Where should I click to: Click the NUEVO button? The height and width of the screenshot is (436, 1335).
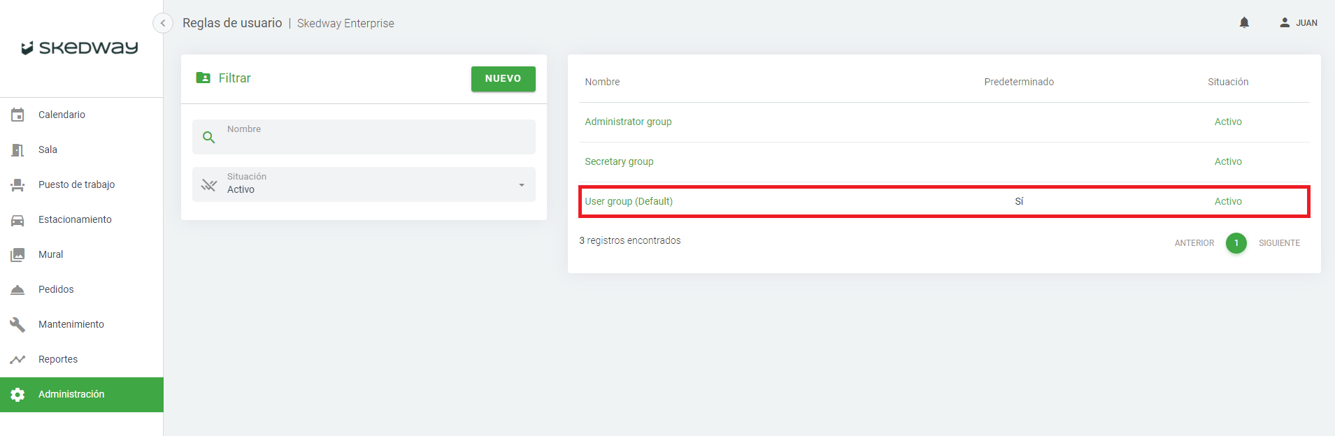pos(503,79)
